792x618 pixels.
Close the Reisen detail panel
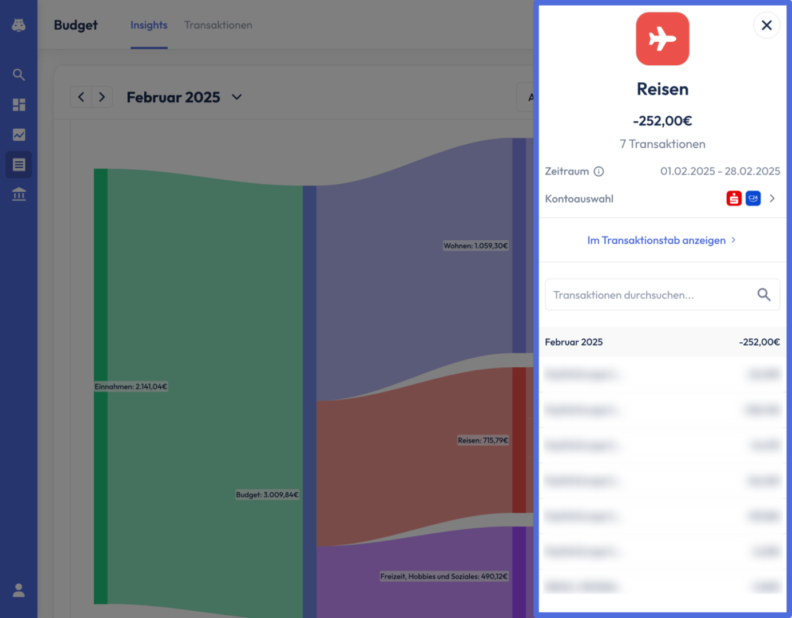767,25
